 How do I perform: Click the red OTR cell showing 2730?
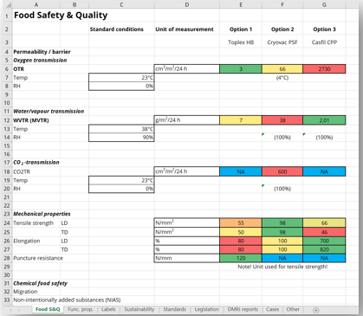(x=324, y=69)
